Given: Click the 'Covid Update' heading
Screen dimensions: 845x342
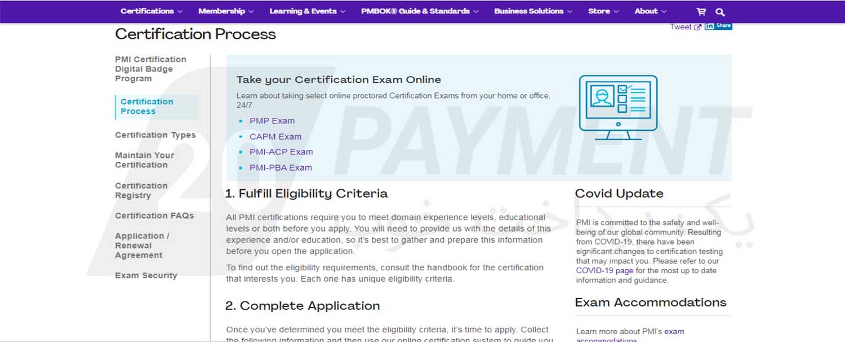Looking at the screenshot, I should point(619,194).
